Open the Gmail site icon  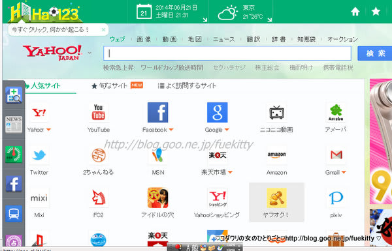click(336, 155)
